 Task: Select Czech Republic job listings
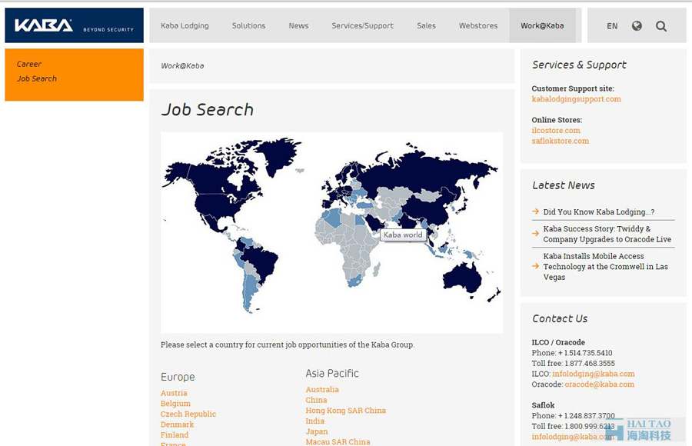click(188, 414)
